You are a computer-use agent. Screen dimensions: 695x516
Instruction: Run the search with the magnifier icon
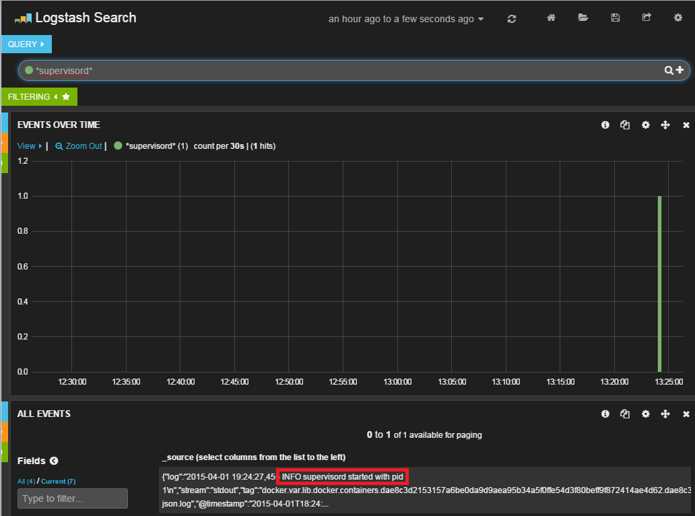point(669,70)
